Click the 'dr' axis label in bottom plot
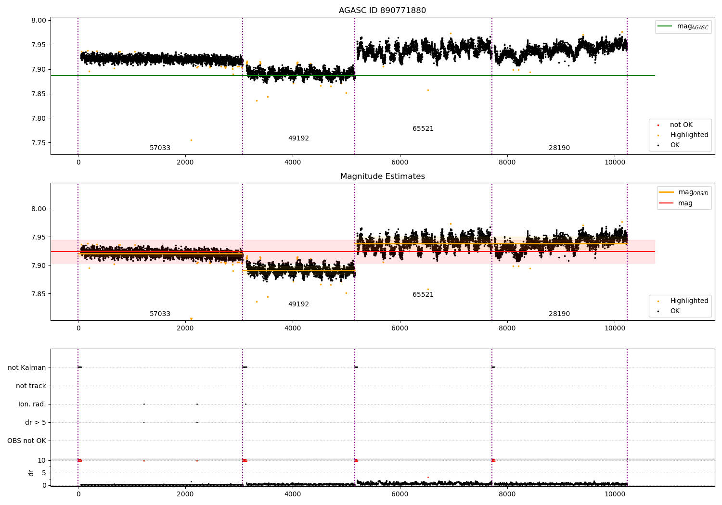The height and width of the screenshot is (505, 722). click(x=31, y=473)
